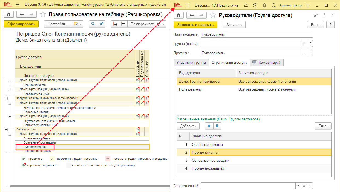Clear the Ответственный field with x
This screenshot has width=340, height=192.
304,186
